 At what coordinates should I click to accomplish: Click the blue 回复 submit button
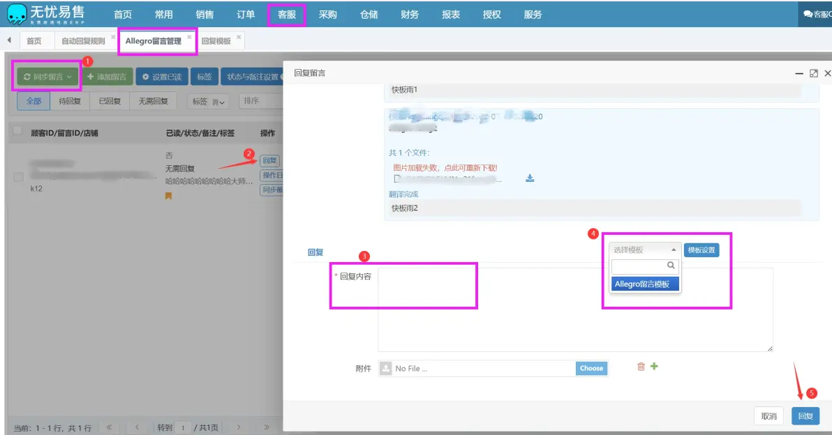tap(805, 416)
